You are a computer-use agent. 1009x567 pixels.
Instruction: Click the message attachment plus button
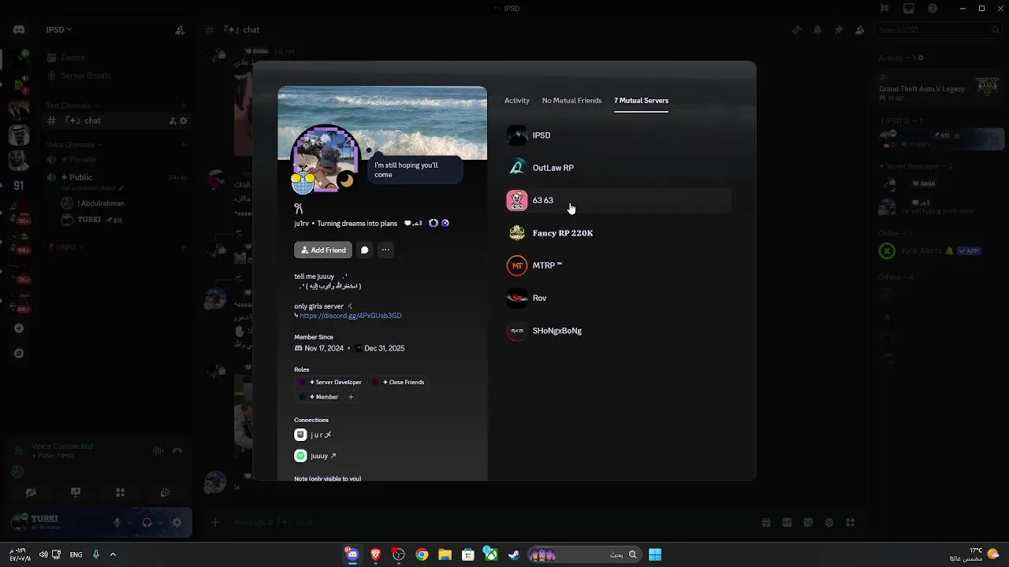coord(215,522)
